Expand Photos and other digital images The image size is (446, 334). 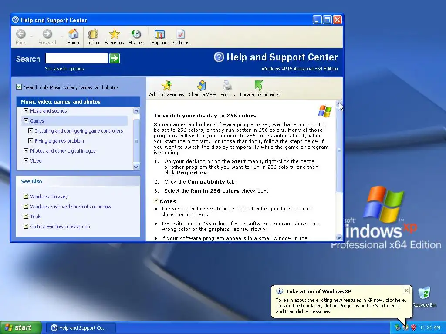tap(26, 151)
